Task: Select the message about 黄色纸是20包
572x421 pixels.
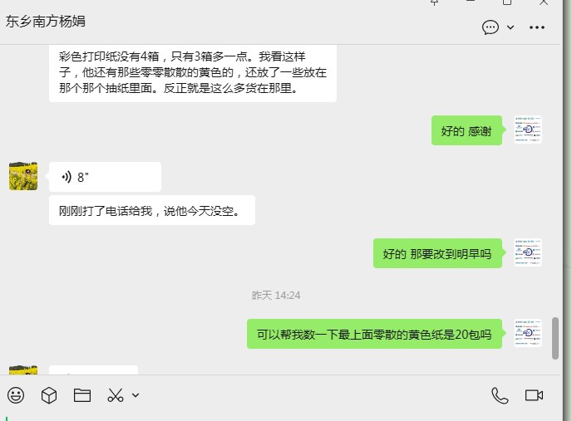Action: [374, 334]
